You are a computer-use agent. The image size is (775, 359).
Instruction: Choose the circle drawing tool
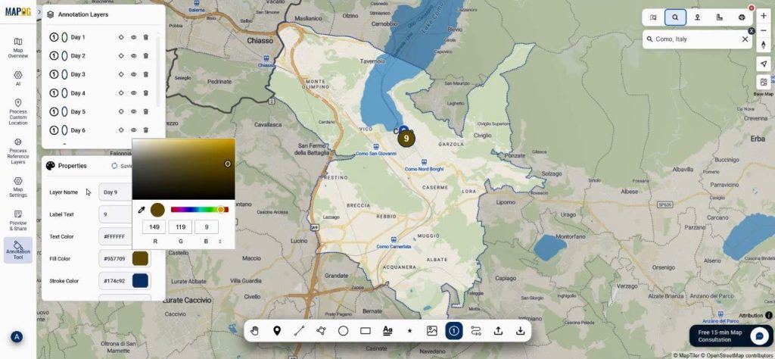343,331
